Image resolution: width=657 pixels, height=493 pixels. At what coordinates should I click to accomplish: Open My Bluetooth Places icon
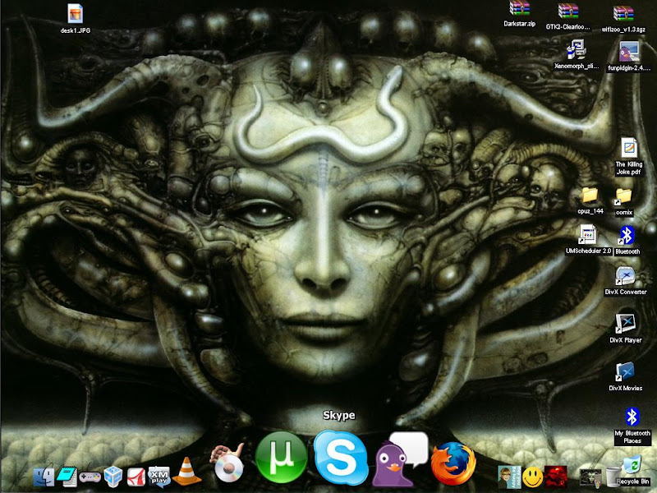click(632, 426)
